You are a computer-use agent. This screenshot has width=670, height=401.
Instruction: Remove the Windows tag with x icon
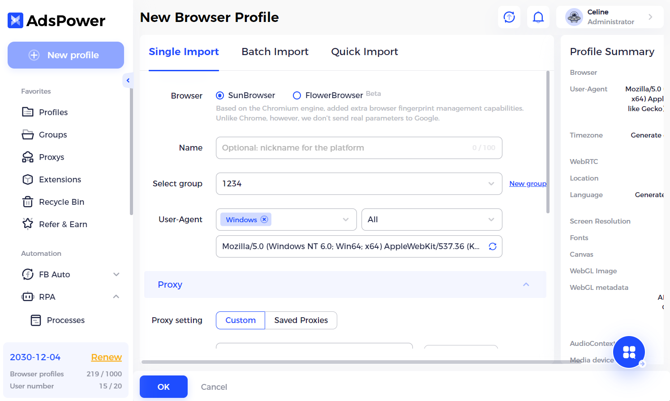click(264, 219)
